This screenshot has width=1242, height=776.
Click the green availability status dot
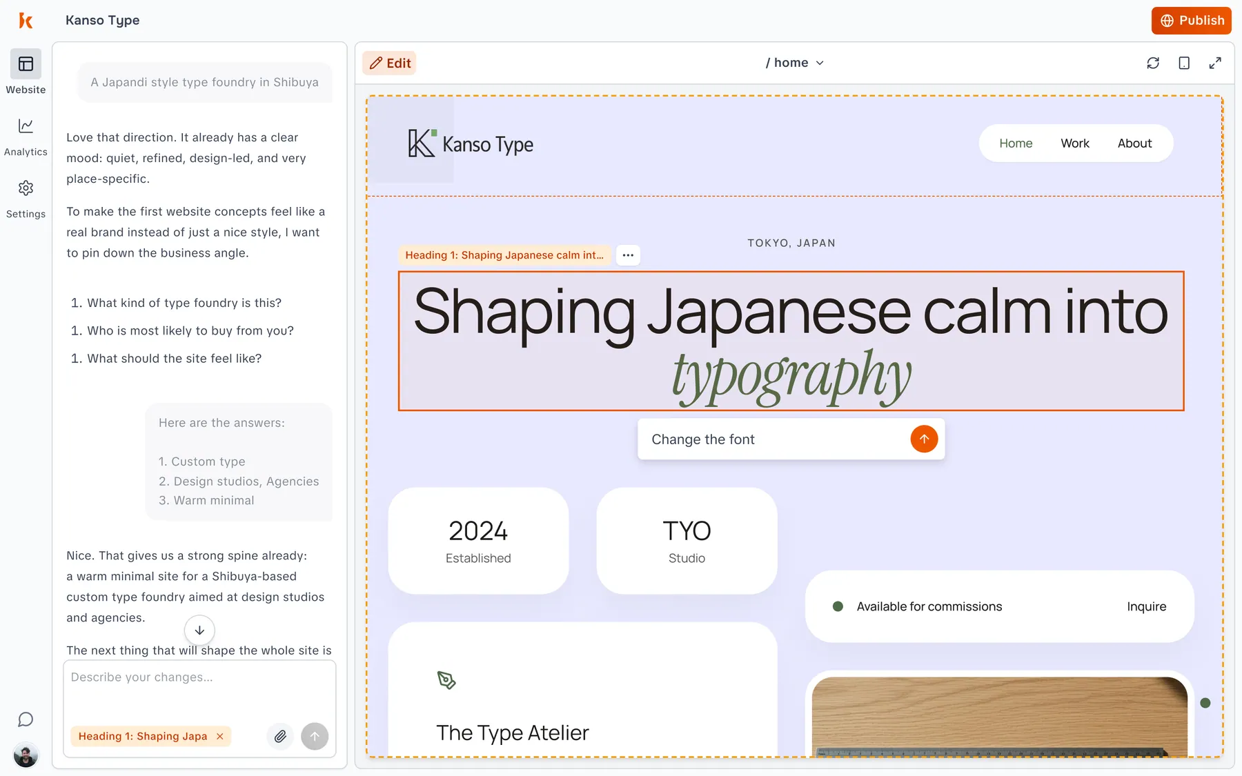(x=838, y=606)
